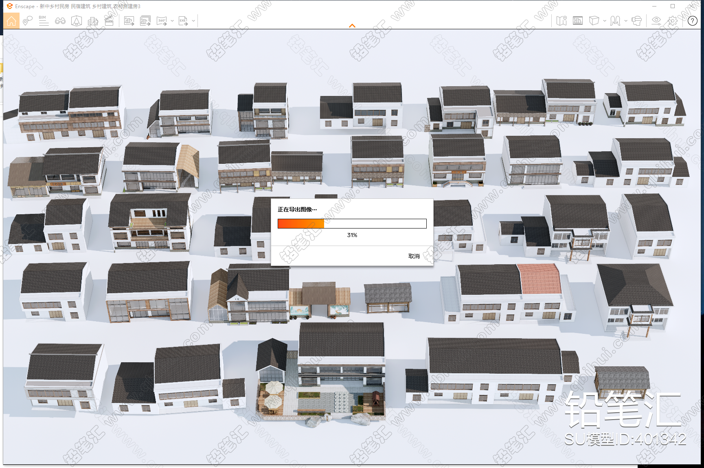
Task: Open general settings gear icon
Action: pyautogui.click(x=673, y=21)
